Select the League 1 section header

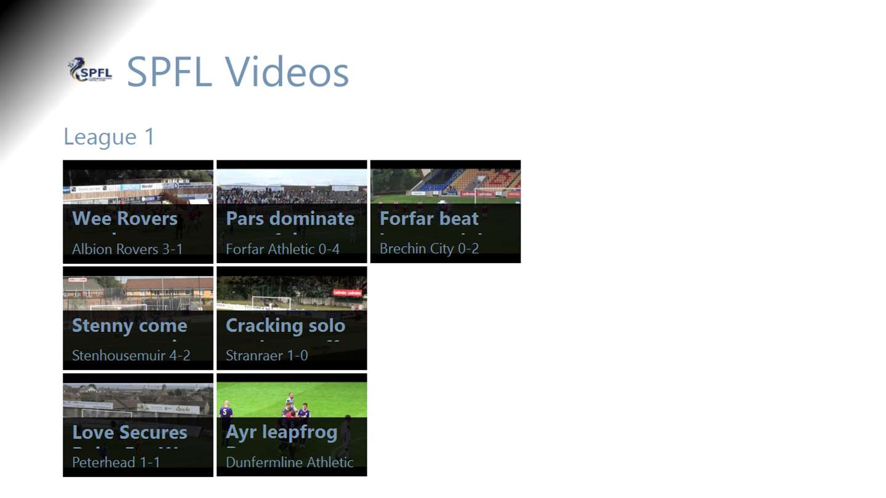coord(109,136)
